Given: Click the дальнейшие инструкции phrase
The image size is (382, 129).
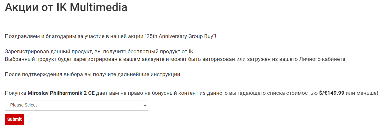Looking at the screenshot, I should pyautogui.click(x=153, y=74).
